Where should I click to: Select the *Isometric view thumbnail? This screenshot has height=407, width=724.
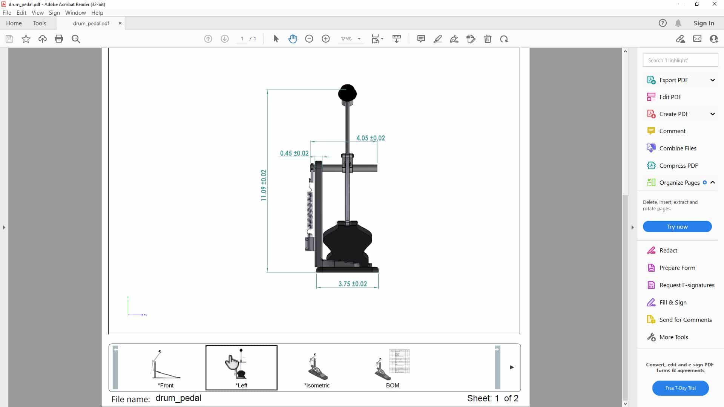316,367
